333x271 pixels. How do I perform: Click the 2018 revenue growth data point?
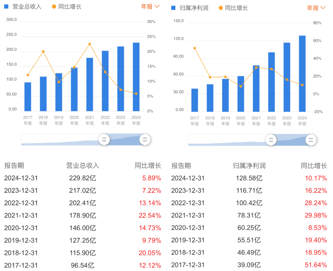point(43,51)
